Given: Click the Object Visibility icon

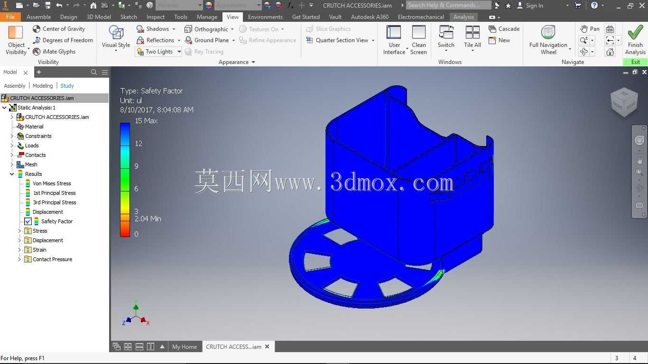Looking at the screenshot, I should pos(16,33).
